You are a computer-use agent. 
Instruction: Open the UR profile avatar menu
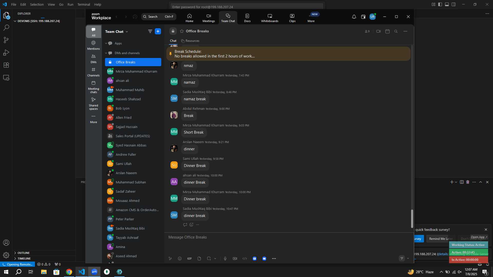(372, 17)
